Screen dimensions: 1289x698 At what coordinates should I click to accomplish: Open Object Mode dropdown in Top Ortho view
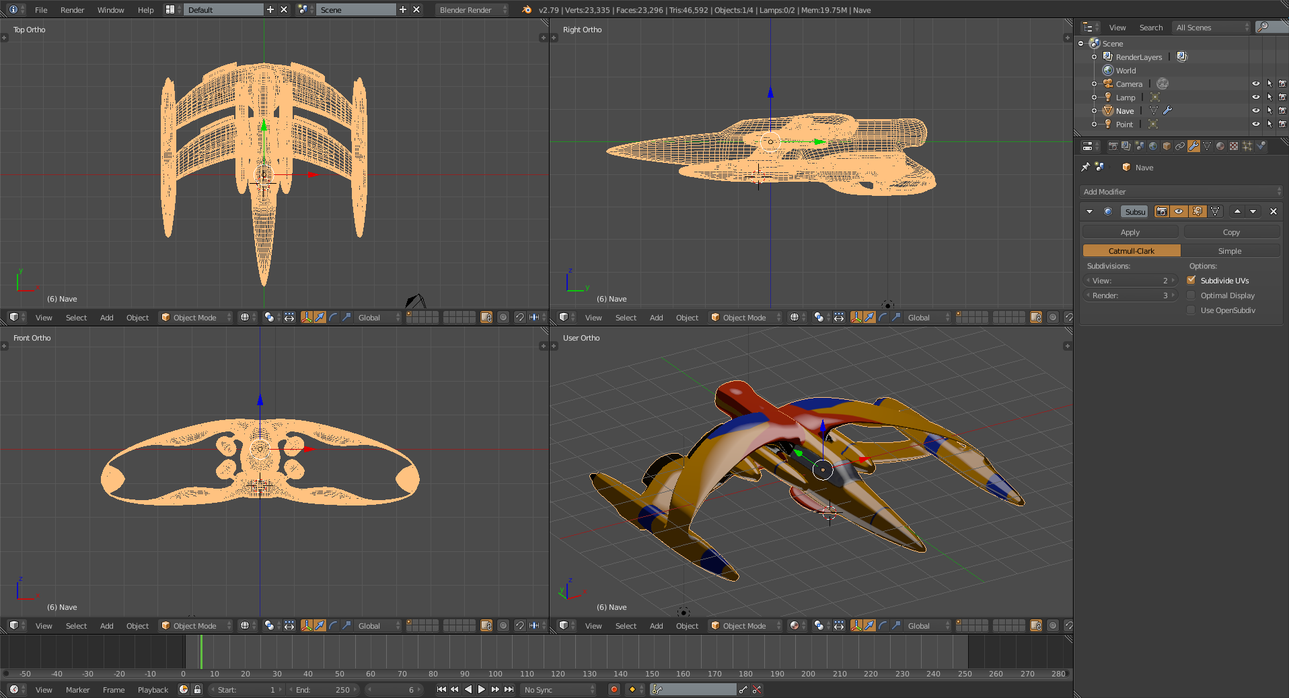point(196,317)
